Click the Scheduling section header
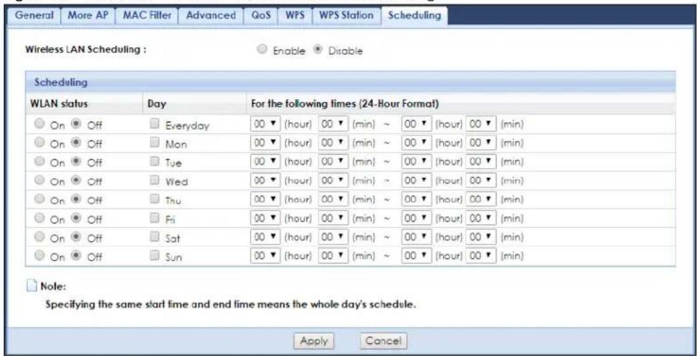 click(350, 82)
